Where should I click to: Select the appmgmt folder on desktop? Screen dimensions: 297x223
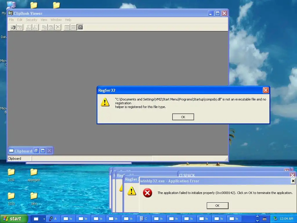coord(34,175)
